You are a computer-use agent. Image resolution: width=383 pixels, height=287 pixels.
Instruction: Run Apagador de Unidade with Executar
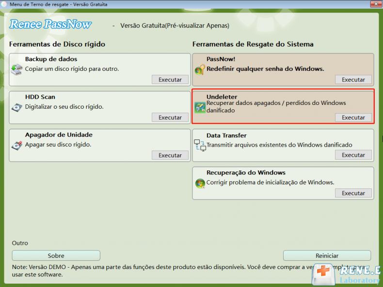170,155
